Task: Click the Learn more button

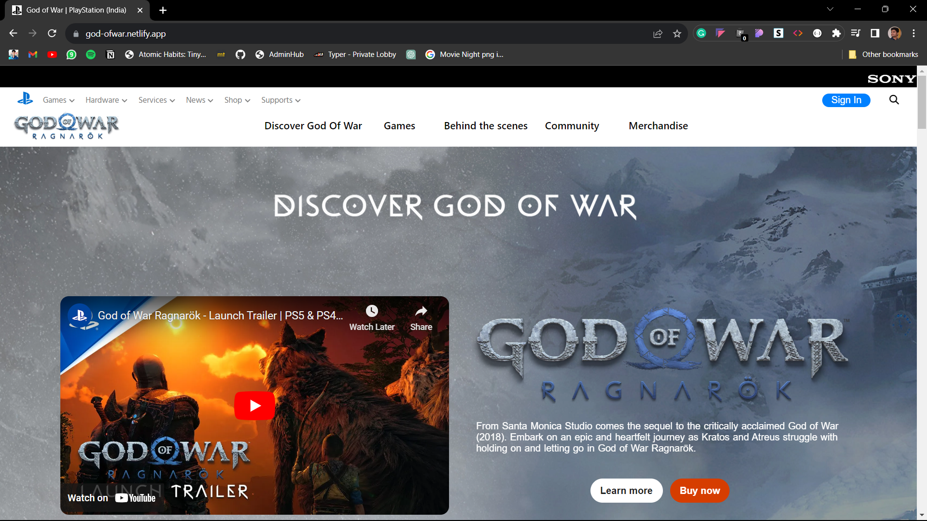Action: tap(626, 491)
